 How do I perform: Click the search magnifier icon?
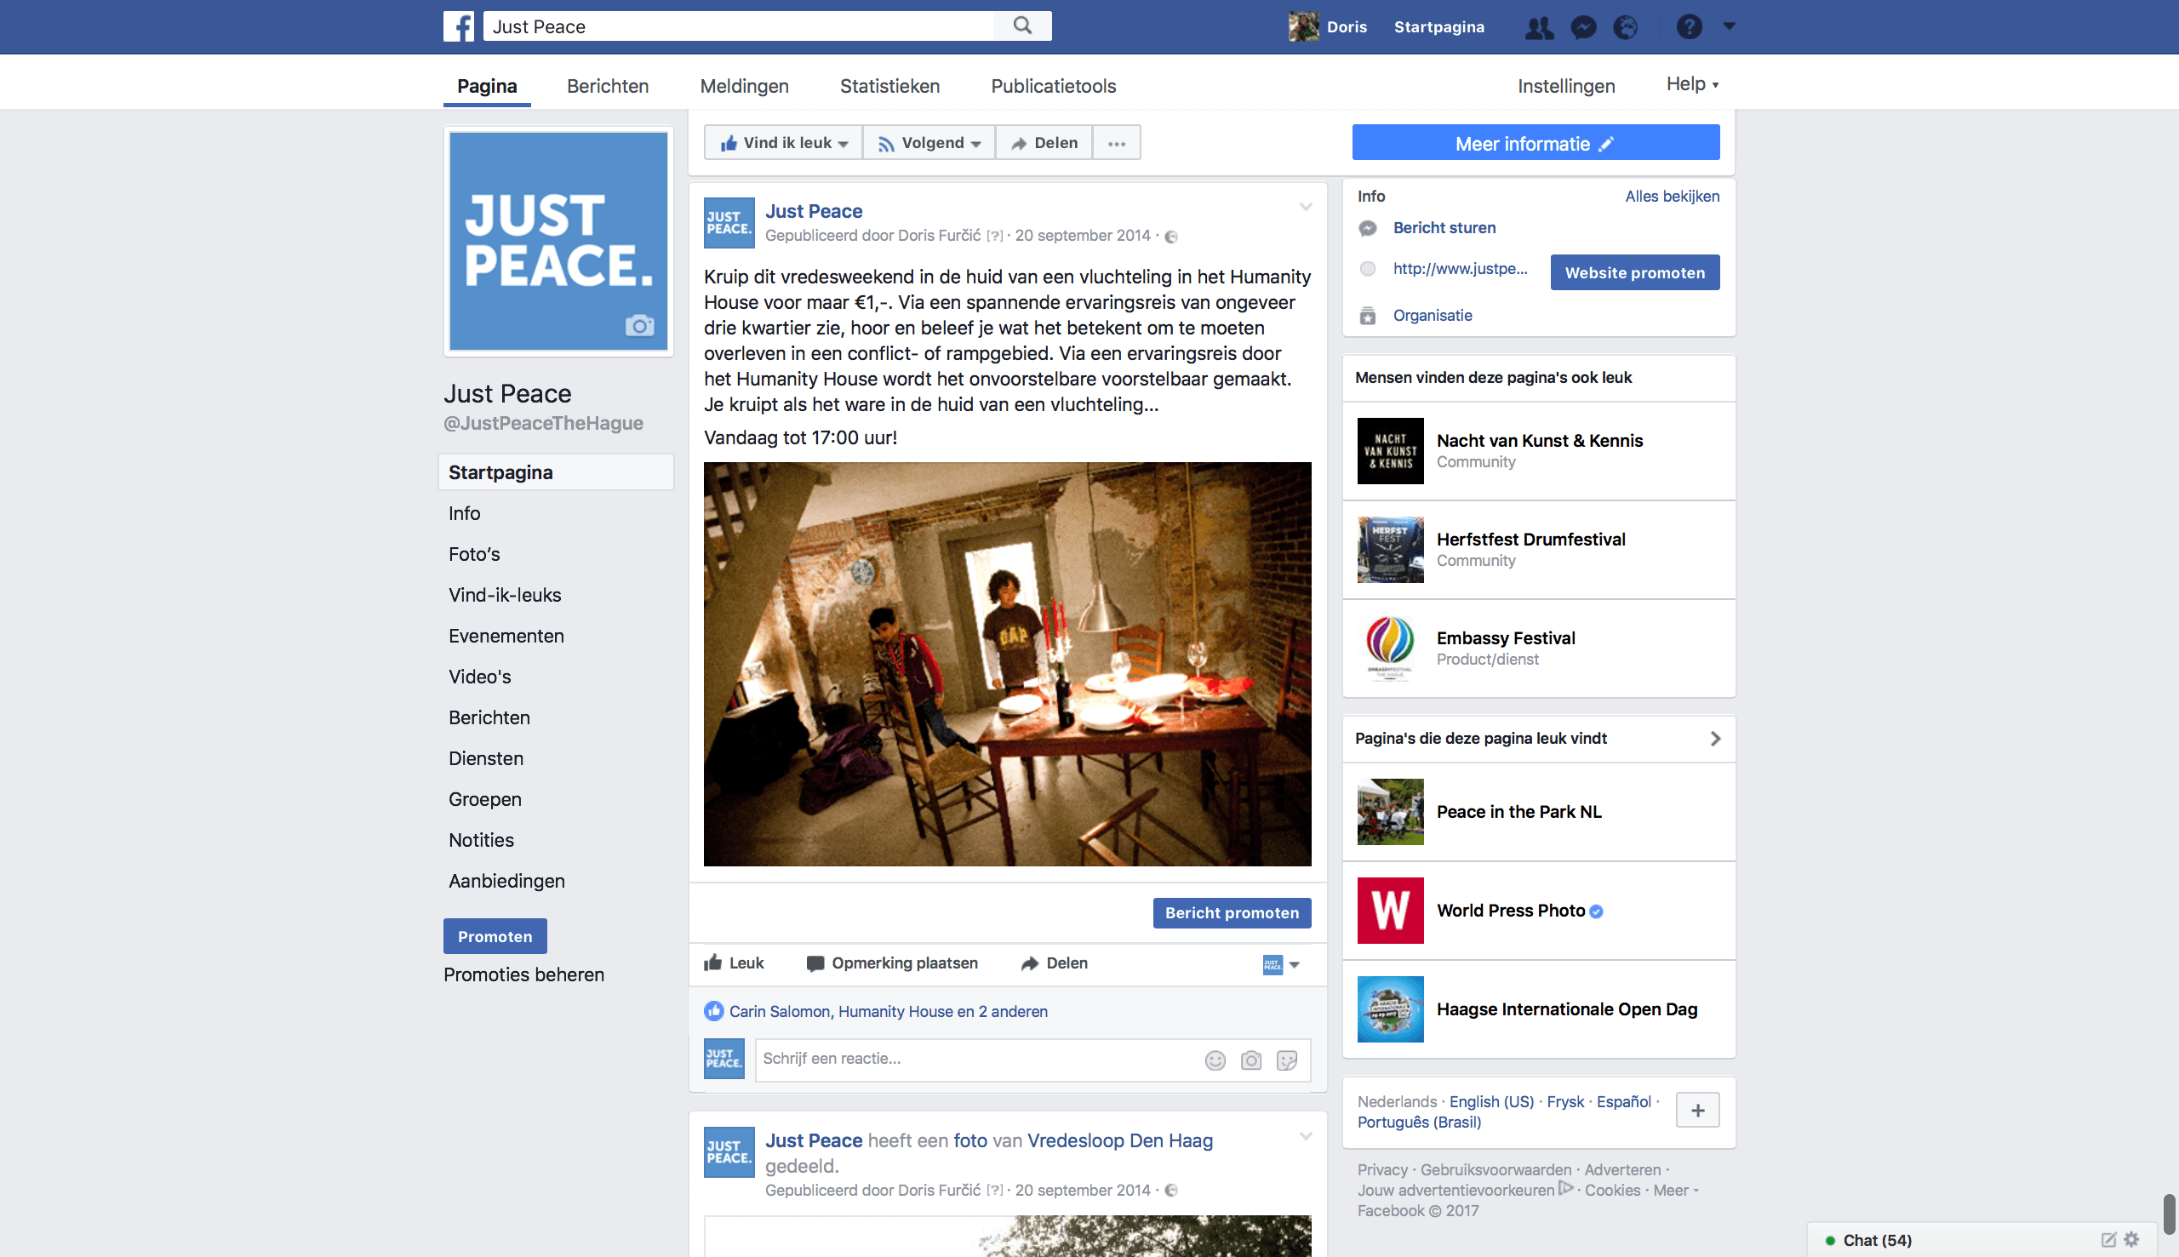[1022, 26]
